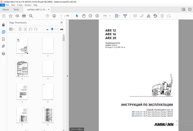Close the avP06at ARX12 document tab
The image size is (193, 131).
(x=49, y=9)
